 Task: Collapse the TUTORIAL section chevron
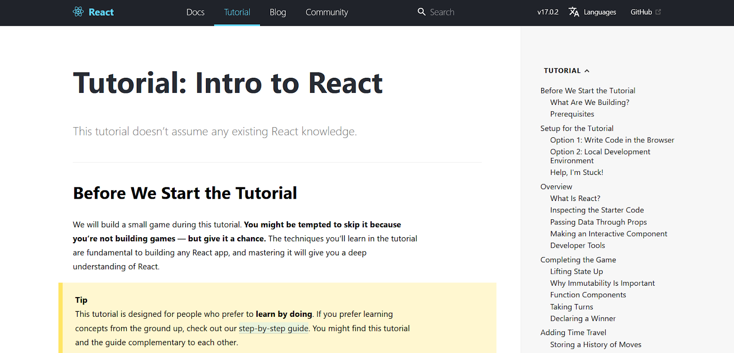pyautogui.click(x=587, y=71)
